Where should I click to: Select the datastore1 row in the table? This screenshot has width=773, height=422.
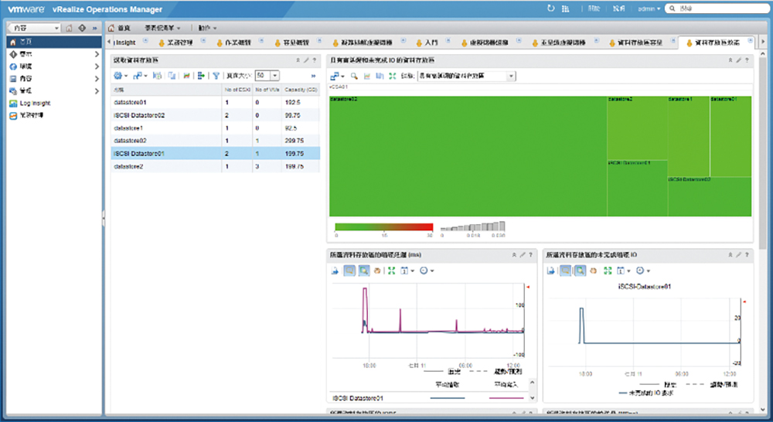point(216,128)
